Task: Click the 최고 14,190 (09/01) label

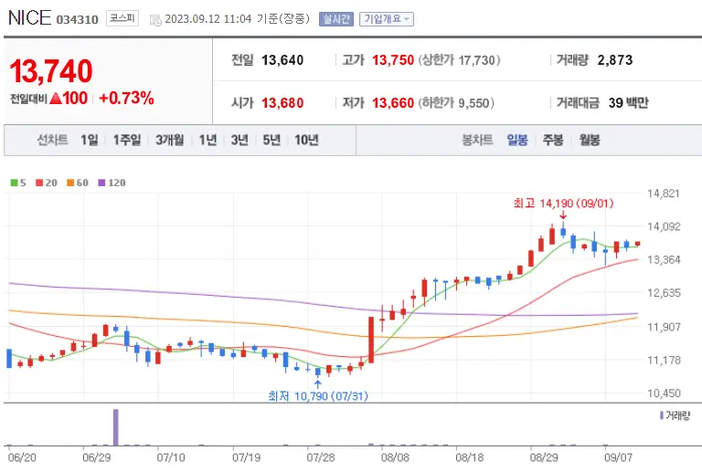Action: click(x=563, y=204)
